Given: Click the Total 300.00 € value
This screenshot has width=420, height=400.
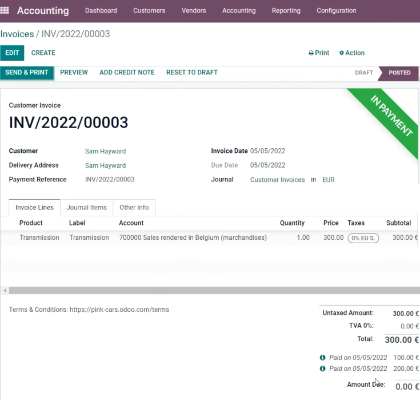Looking at the screenshot, I should click(x=402, y=340).
